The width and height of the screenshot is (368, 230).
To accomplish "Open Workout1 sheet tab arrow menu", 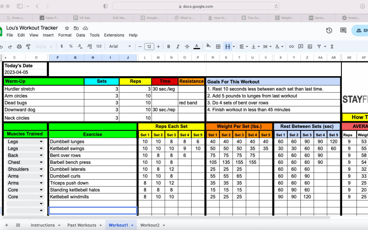I will (132, 225).
